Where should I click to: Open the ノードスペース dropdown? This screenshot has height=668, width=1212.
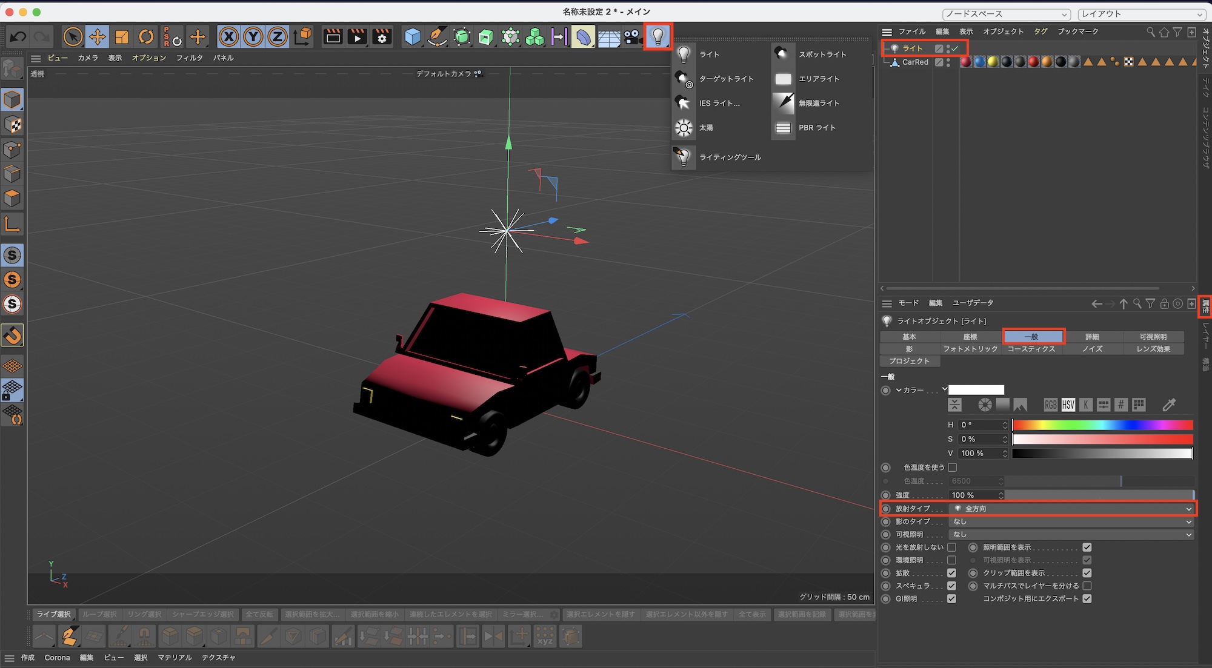point(1006,14)
